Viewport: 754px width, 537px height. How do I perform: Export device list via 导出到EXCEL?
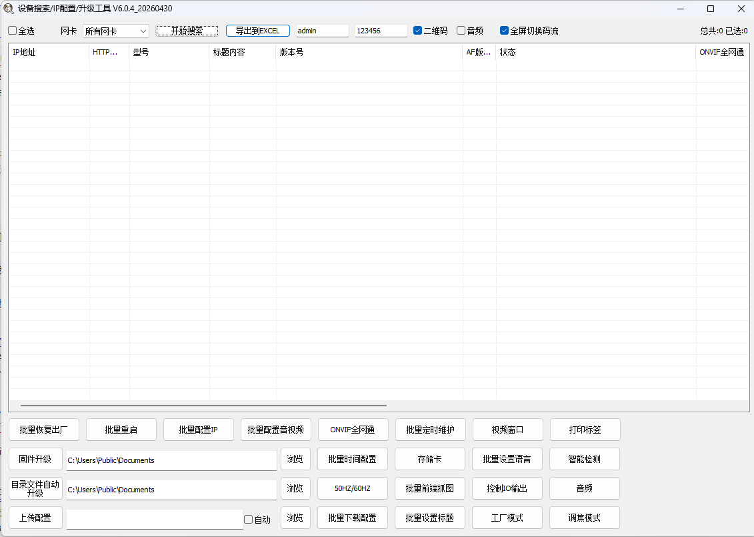pyautogui.click(x=258, y=31)
